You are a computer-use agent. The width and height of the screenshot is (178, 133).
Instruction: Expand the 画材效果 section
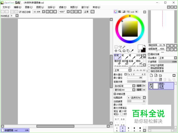pyautogui.click(x=149, y=54)
